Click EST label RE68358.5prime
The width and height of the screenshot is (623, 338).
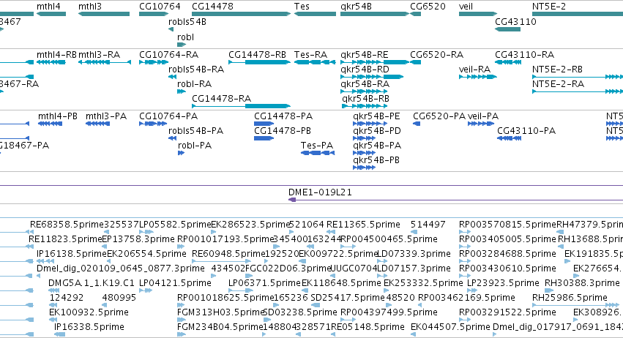point(67,225)
